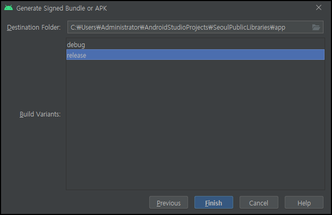Image resolution: width=332 pixels, height=215 pixels.
Task: Close the Generate Signed Bundle or APK window
Action: 318,8
